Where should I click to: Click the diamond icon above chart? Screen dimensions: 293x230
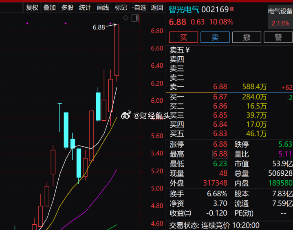126,18
